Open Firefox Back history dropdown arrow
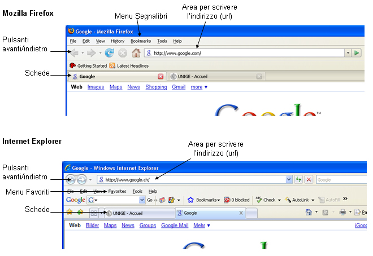 (83, 53)
